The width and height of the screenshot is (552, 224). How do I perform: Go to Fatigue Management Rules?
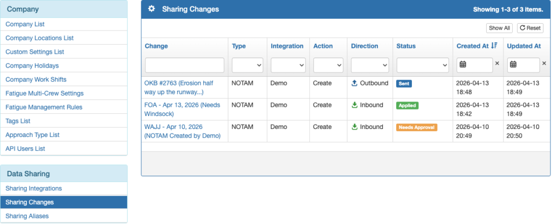[44, 107]
